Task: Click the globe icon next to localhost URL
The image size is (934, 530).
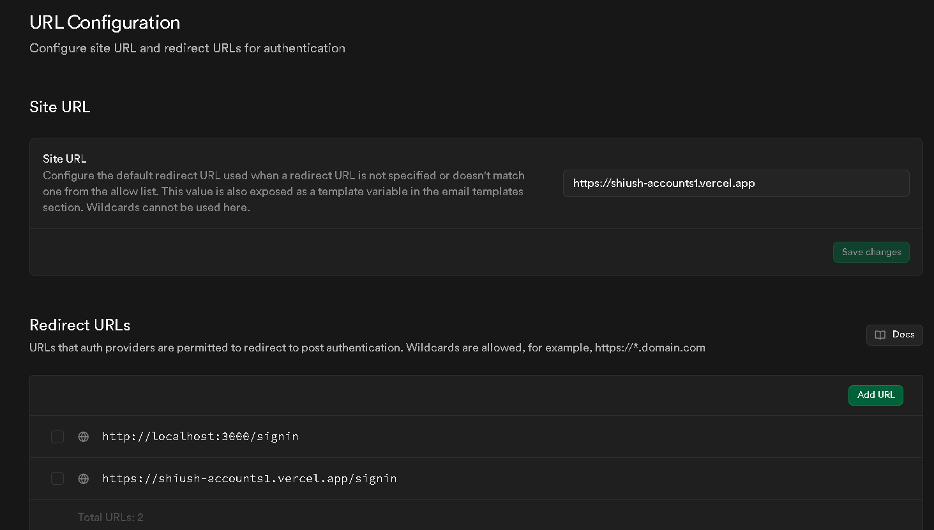Action: pyautogui.click(x=84, y=437)
